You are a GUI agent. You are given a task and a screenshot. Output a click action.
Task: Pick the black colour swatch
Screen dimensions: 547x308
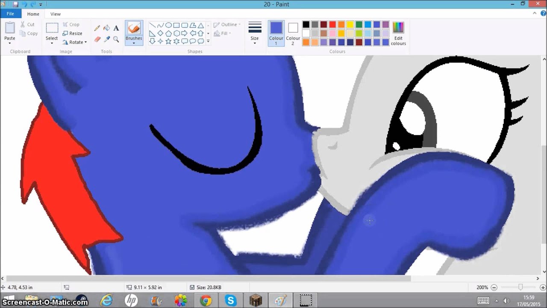click(306, 25)
